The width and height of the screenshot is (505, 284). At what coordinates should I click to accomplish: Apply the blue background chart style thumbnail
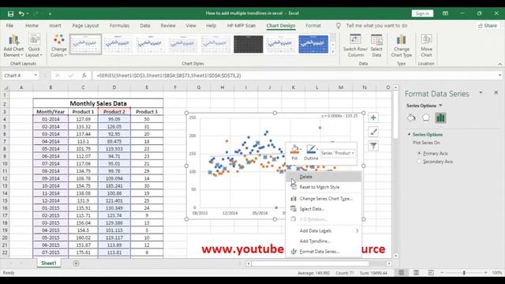click(313, 44)
